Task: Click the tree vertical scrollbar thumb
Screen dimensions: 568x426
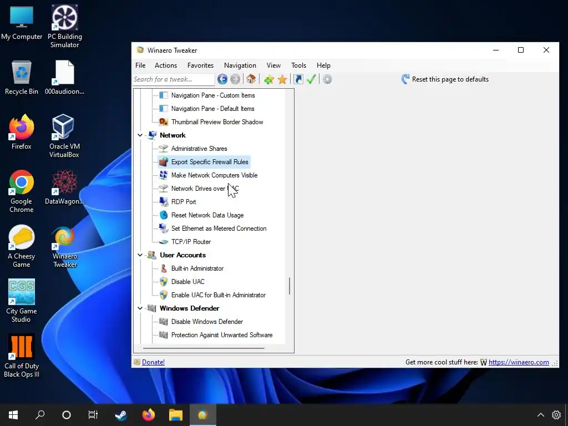Action: point(290,286)
